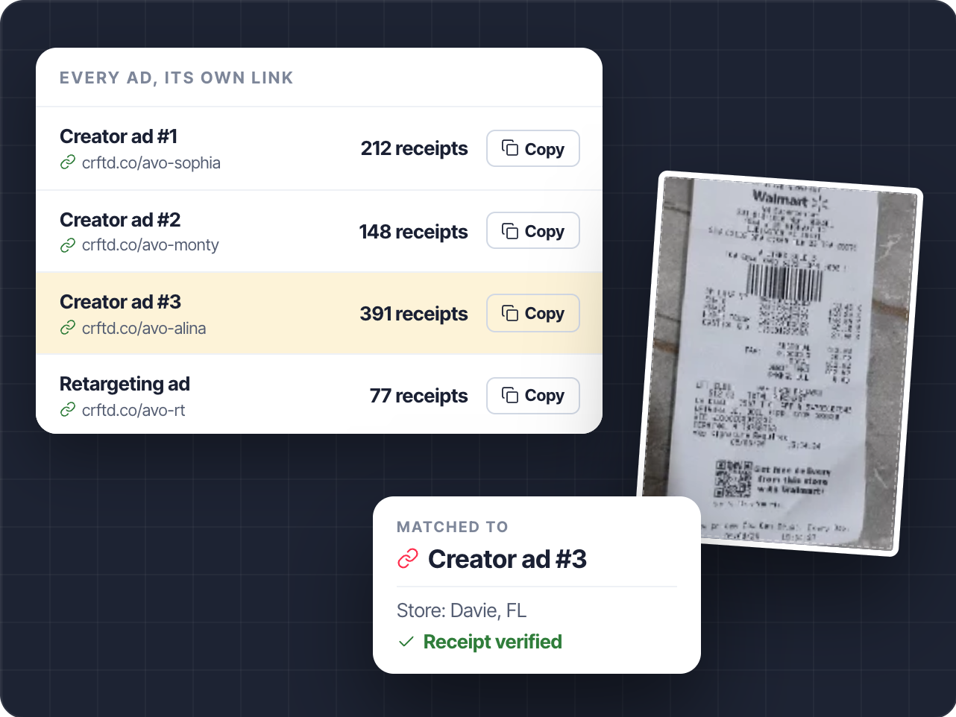This screenshot has height=717, width=956.
Task: Click link icon beside crftd.co/avo-alina
Action: [68, 328]
